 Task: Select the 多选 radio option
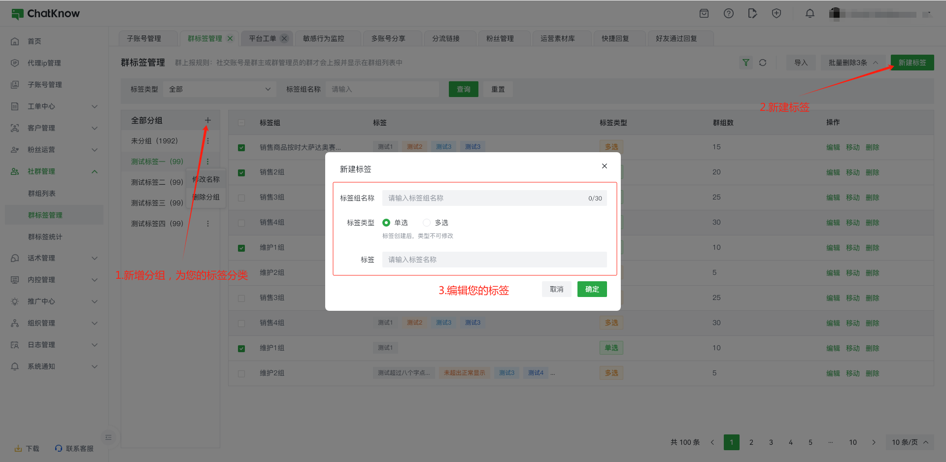427,223
